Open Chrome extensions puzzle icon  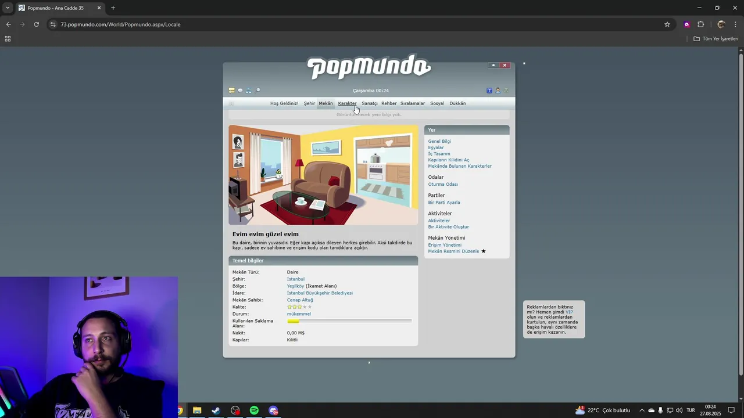pyautogui.click(x=700, y=24)
